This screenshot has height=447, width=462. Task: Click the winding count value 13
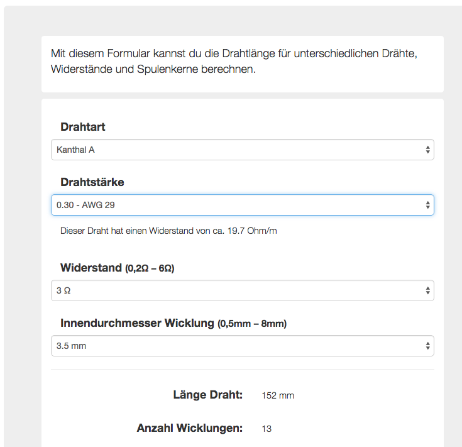point(267,429)
